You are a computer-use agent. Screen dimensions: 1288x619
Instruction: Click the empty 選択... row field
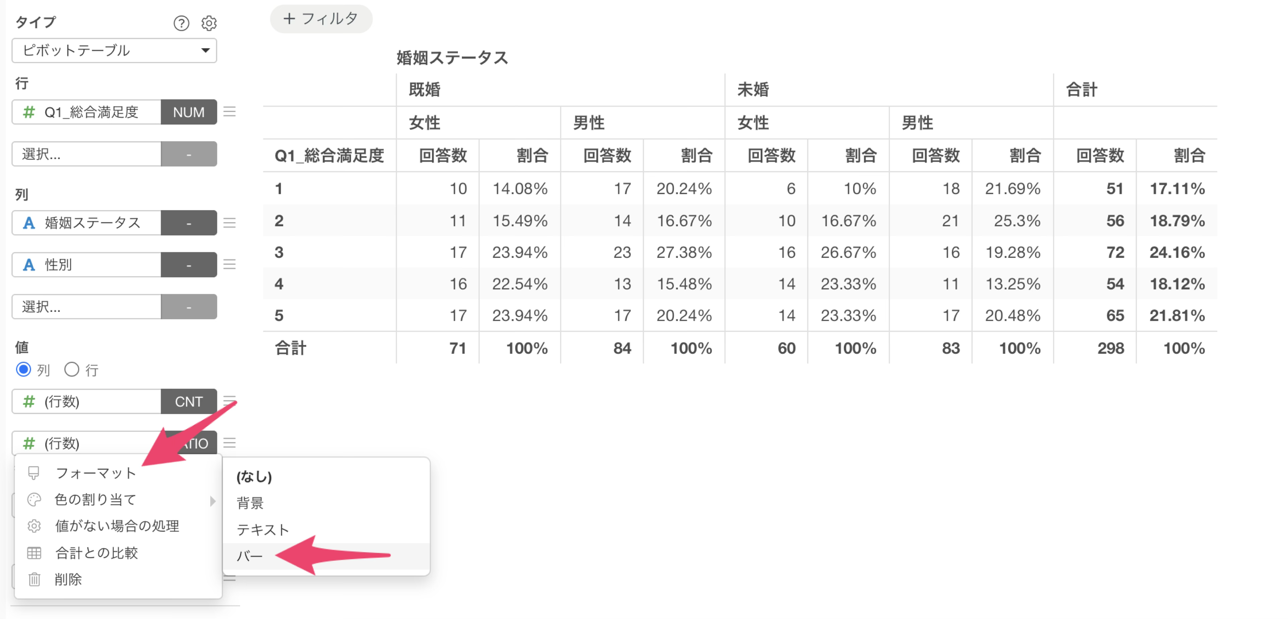coord(87,154)
